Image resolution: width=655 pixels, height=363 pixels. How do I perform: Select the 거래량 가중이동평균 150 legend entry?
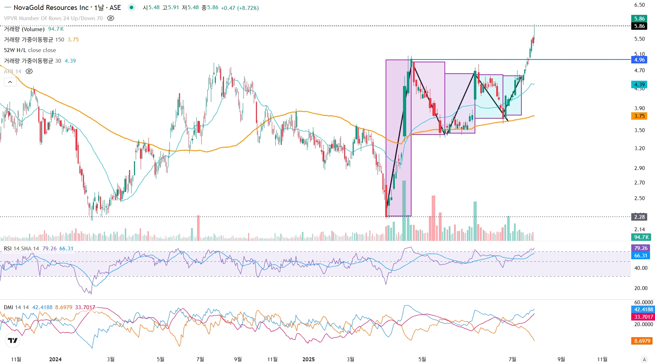coord(34,39)
